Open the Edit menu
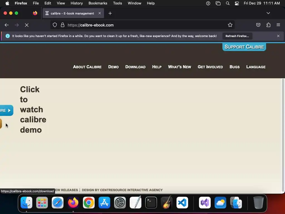The image size is (285, 214). click(48, 3)
